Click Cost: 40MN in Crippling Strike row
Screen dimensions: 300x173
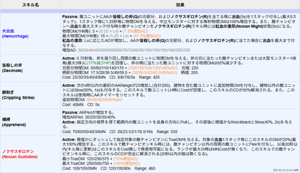coord(73,105)
